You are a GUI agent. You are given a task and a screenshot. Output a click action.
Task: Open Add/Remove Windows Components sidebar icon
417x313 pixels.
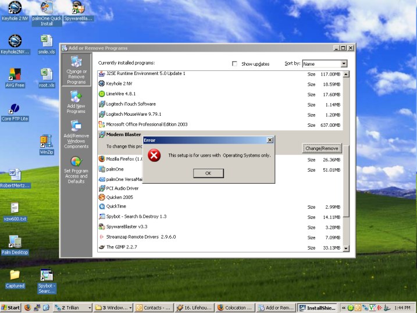(x=76, y=134)
